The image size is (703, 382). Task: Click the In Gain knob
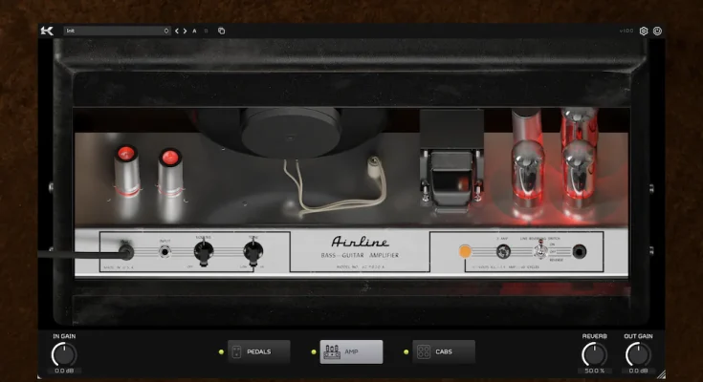(x=64, y=355)
